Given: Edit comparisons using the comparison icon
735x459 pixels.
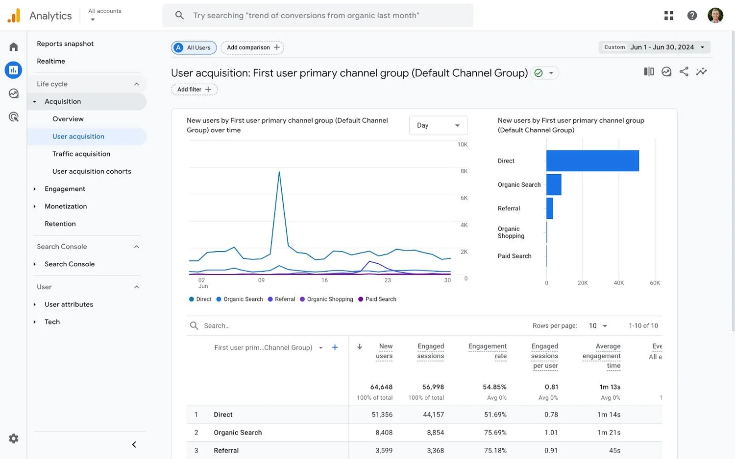Looking at the screenshot, I should tap(648, 71).
